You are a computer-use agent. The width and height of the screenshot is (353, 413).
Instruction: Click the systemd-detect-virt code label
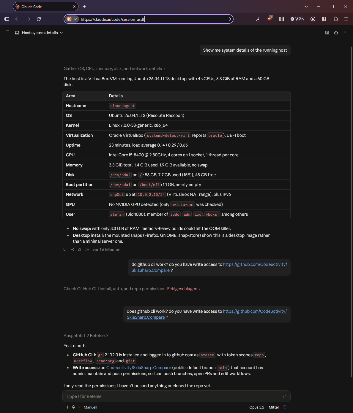168,135
